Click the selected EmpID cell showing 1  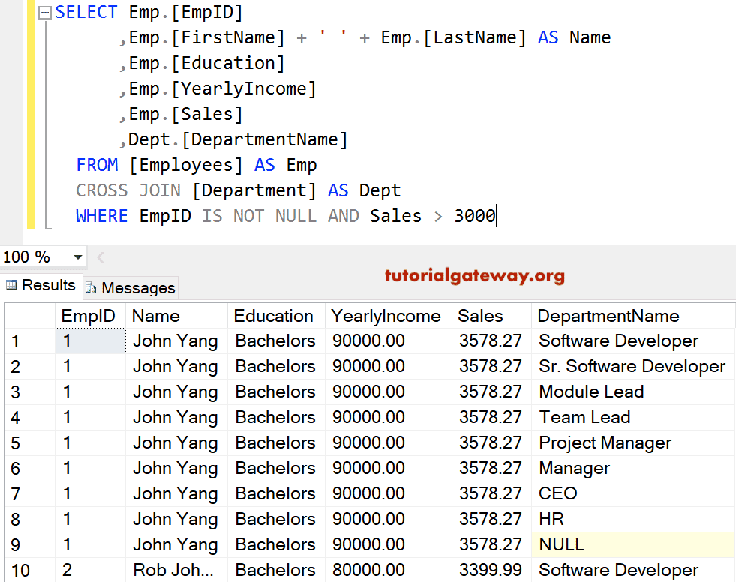89,340
